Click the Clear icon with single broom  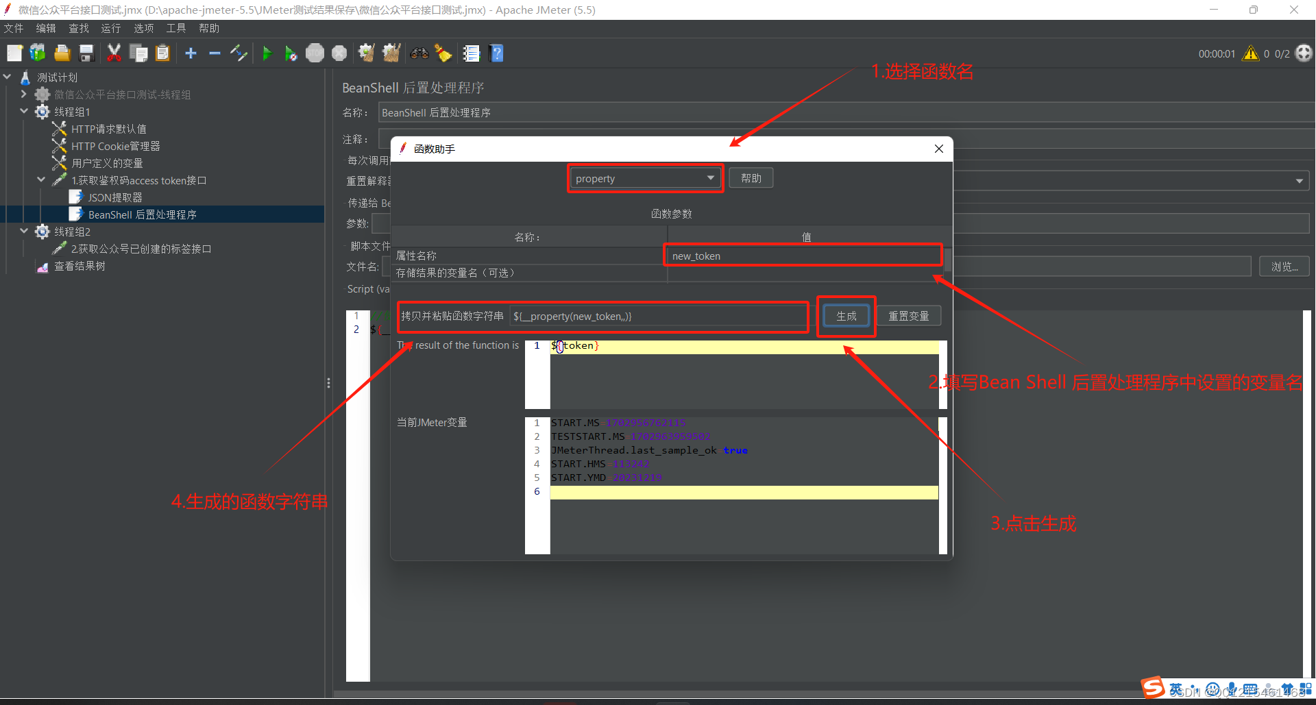(x=367, y=53)
